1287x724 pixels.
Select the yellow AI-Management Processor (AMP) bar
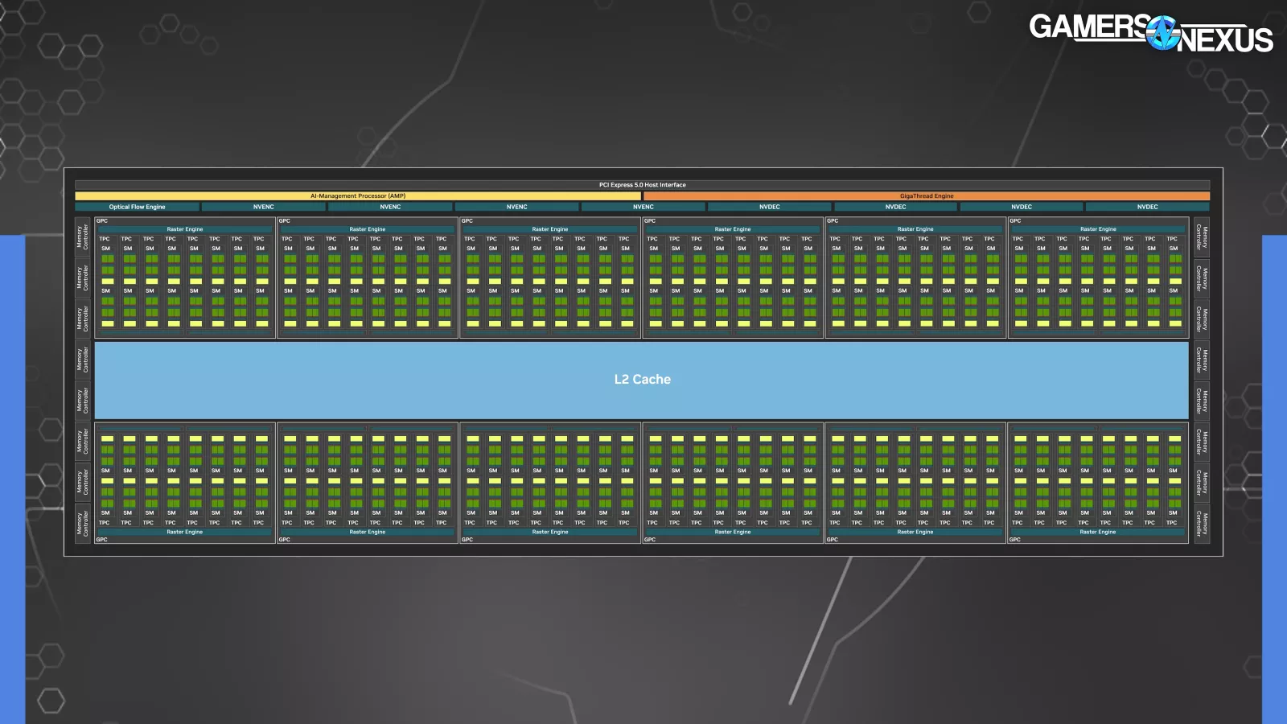(x=358, y=196)
